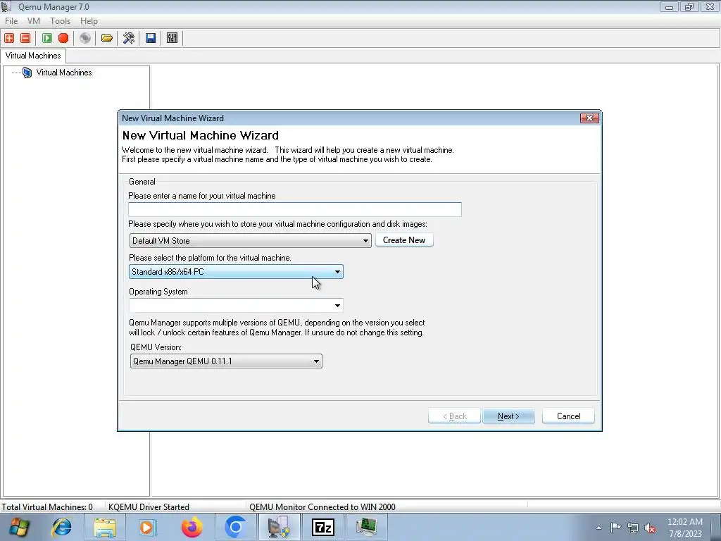Click the virtual machine name input field

click(x=295, y=209)
